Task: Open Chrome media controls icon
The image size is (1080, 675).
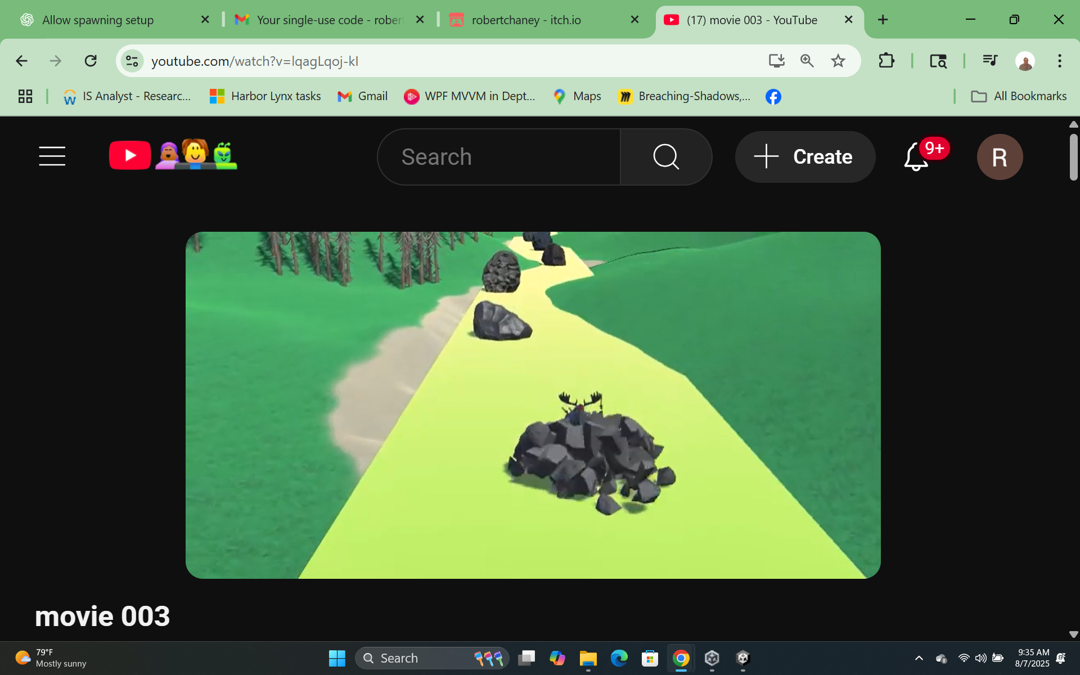Action: pyautogui.click(x=989, y=61)
